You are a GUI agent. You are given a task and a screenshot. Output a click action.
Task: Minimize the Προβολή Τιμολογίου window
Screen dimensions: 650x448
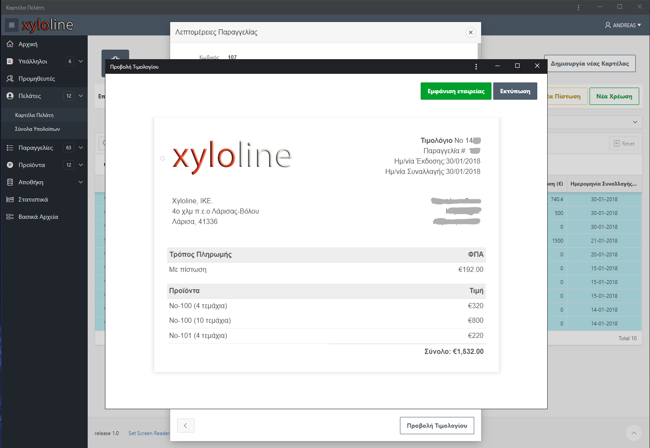[498, 66]
